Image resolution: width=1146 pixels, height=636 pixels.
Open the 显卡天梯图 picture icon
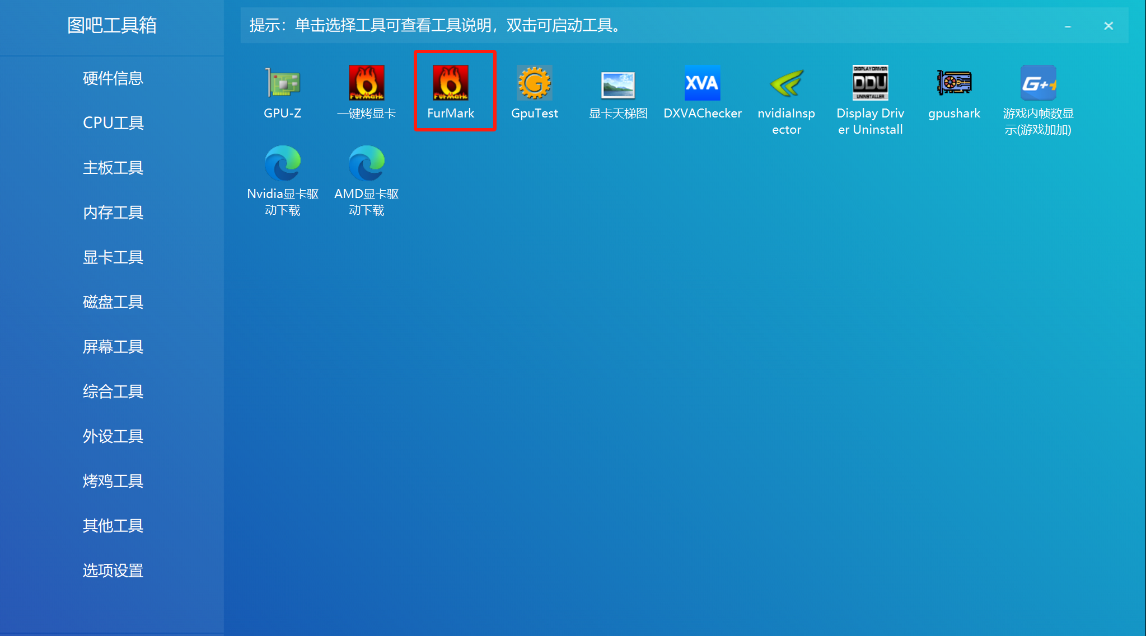click(x=618, y=85)
